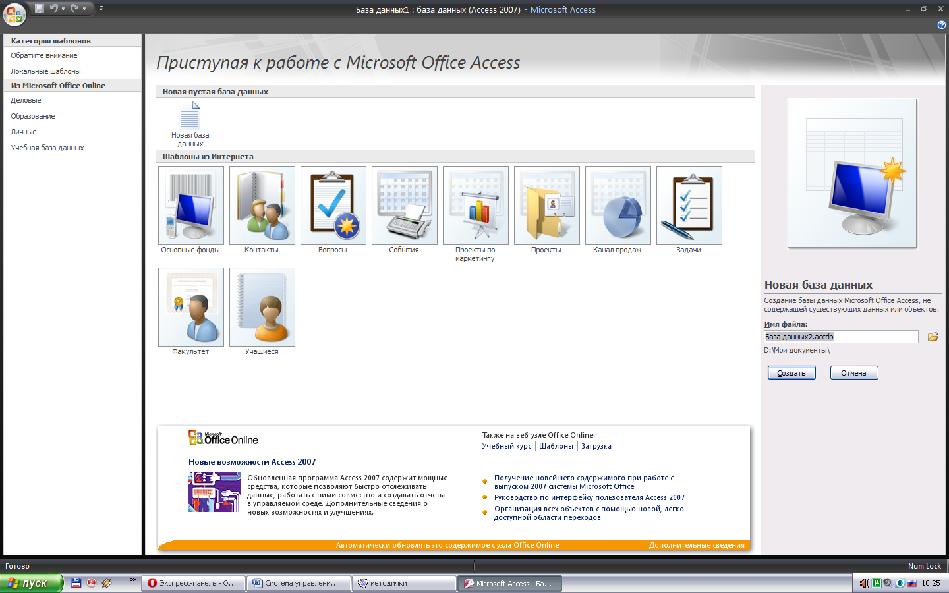The image size is (949, 593).
Task: Open Руководство по интерфейсу пользователя link
Action: coord(589,497)
